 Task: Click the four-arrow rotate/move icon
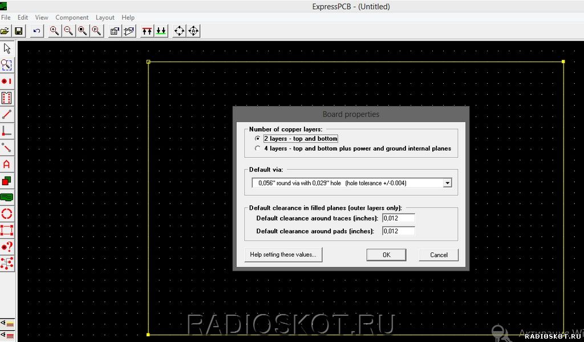coord(179,31)
